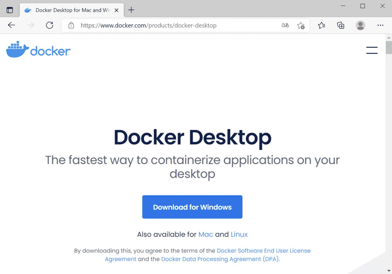View site information via the lock icon
This screenshot has width=392, height=274.
(x=71, y=25)
